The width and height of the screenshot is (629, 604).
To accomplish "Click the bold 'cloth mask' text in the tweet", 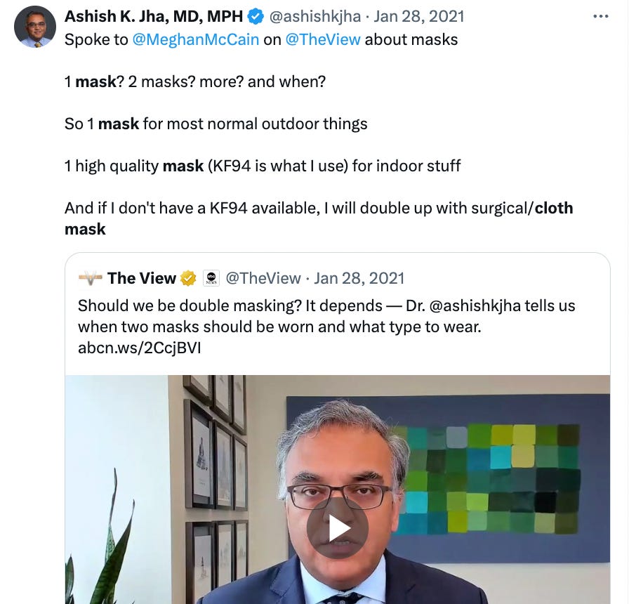I will pyautogui.click(x=319, y=218).
